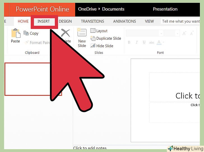Click the OneDrive breadcrumb link

(87, 9)
